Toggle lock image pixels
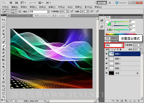The image size is (144, 103). point(115,49)
